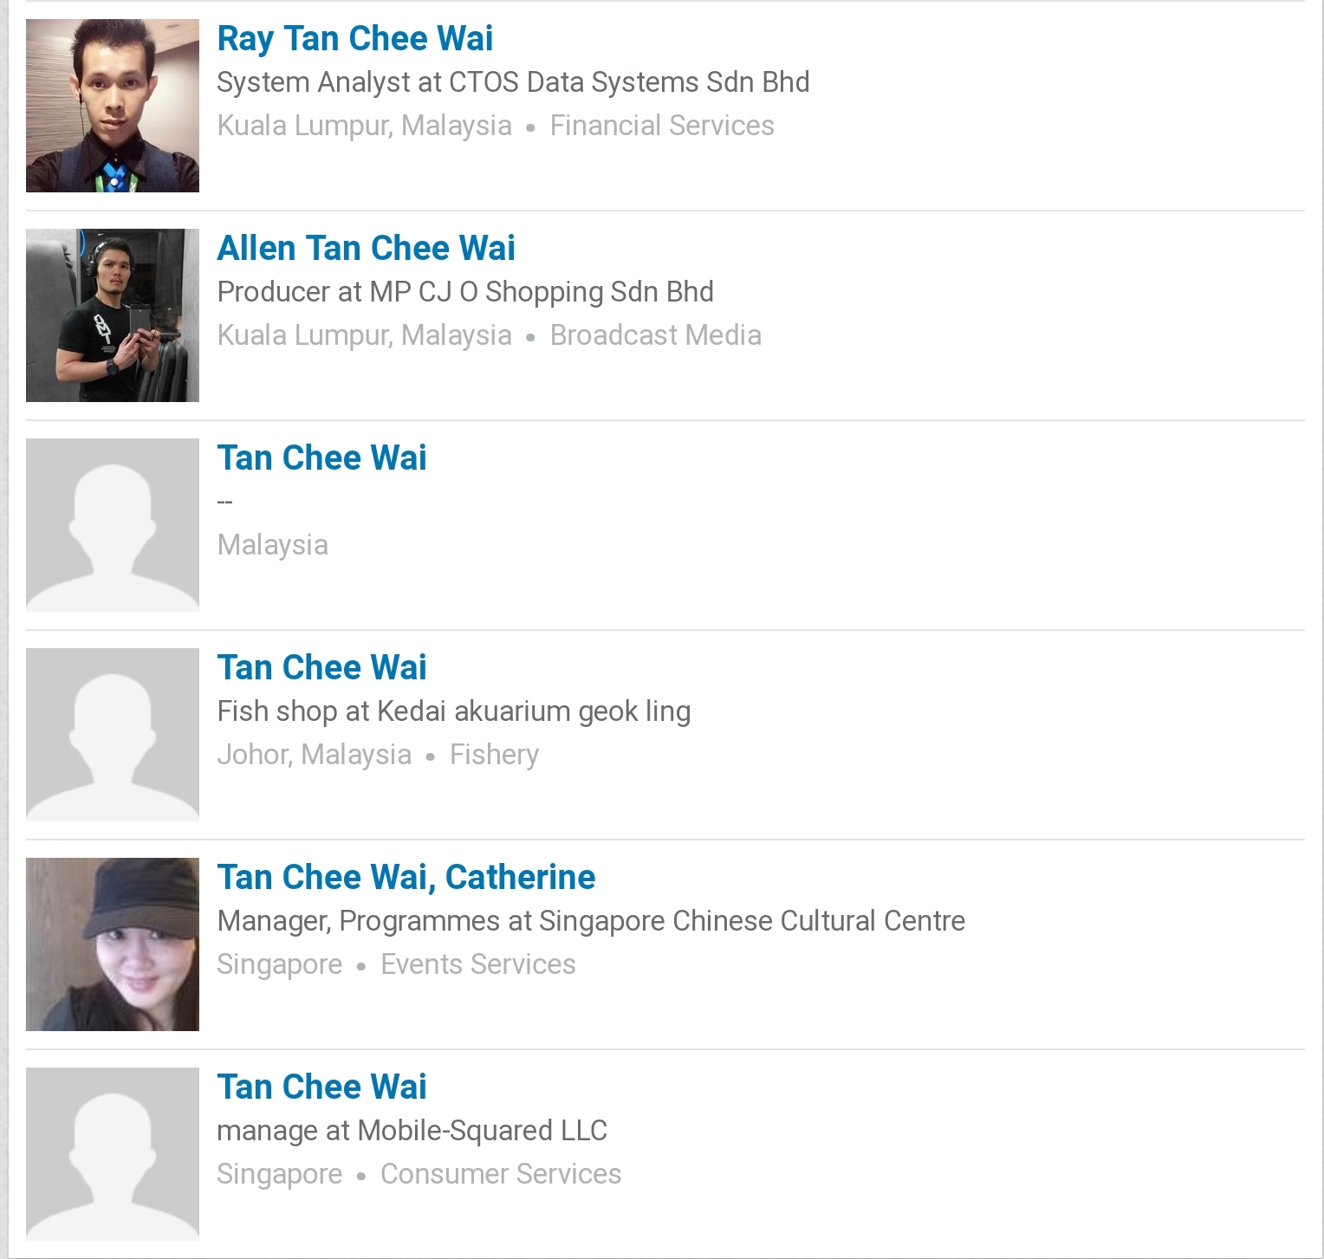Click the Singapore Chinese Cultural Centre headline

(x=591, y=921)
